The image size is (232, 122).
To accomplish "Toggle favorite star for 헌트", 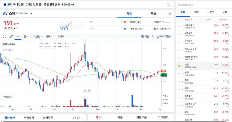I will point(179,113).
